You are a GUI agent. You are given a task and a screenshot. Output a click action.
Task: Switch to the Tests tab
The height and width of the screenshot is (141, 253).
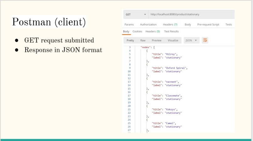(229, 24)
